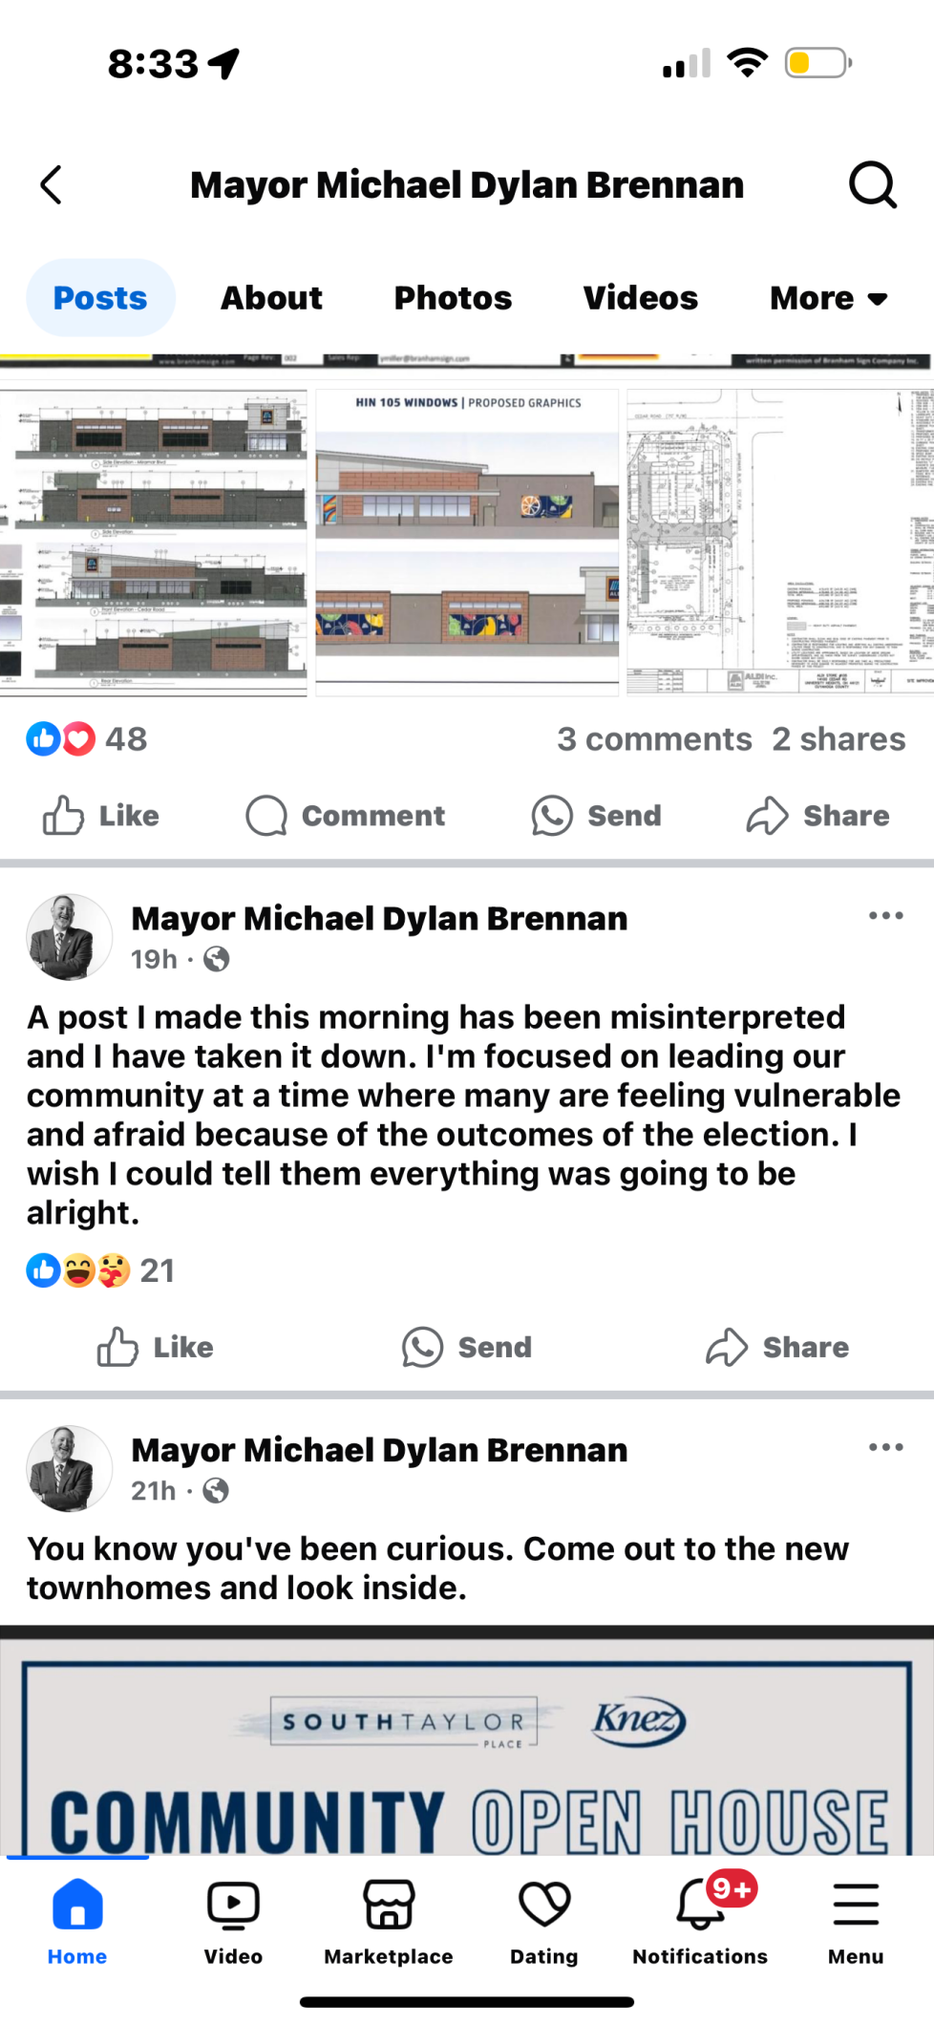Screen dimensions: 934x2025
Task: Share the 19h misinterpreted post
Action: point(777,1348)
